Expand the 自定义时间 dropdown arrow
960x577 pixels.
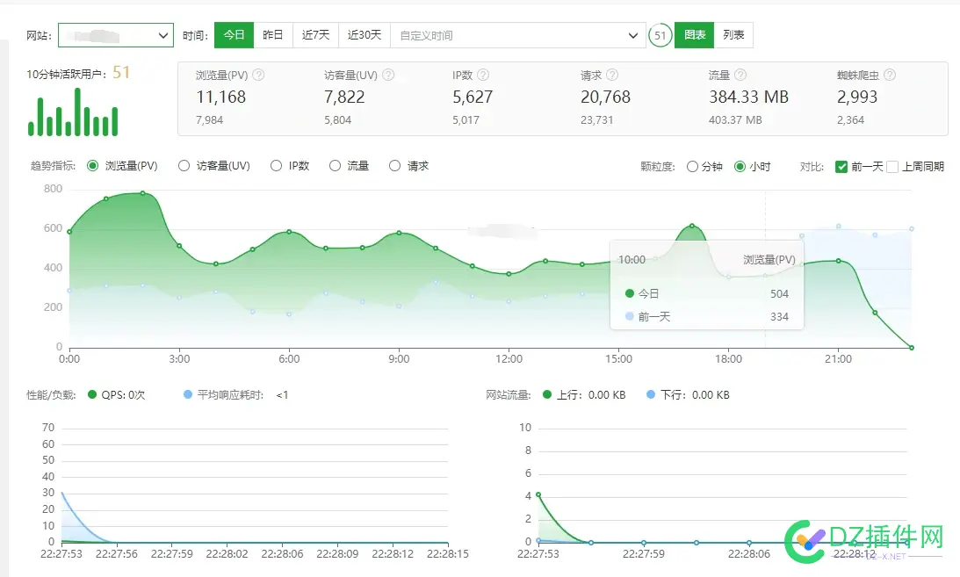(x=633, y=35)
